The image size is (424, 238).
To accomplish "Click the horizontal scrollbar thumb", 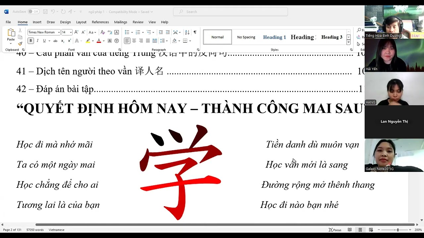I will coord(225,224).
